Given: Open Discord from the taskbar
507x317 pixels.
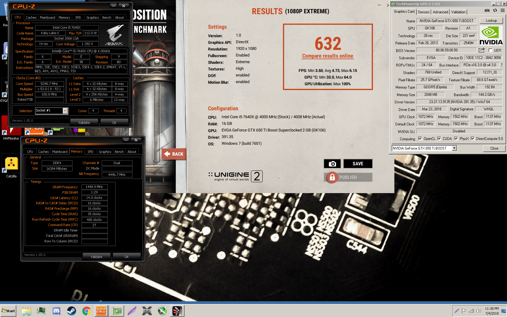Looking at the screenshot, I should pos(56,311).
